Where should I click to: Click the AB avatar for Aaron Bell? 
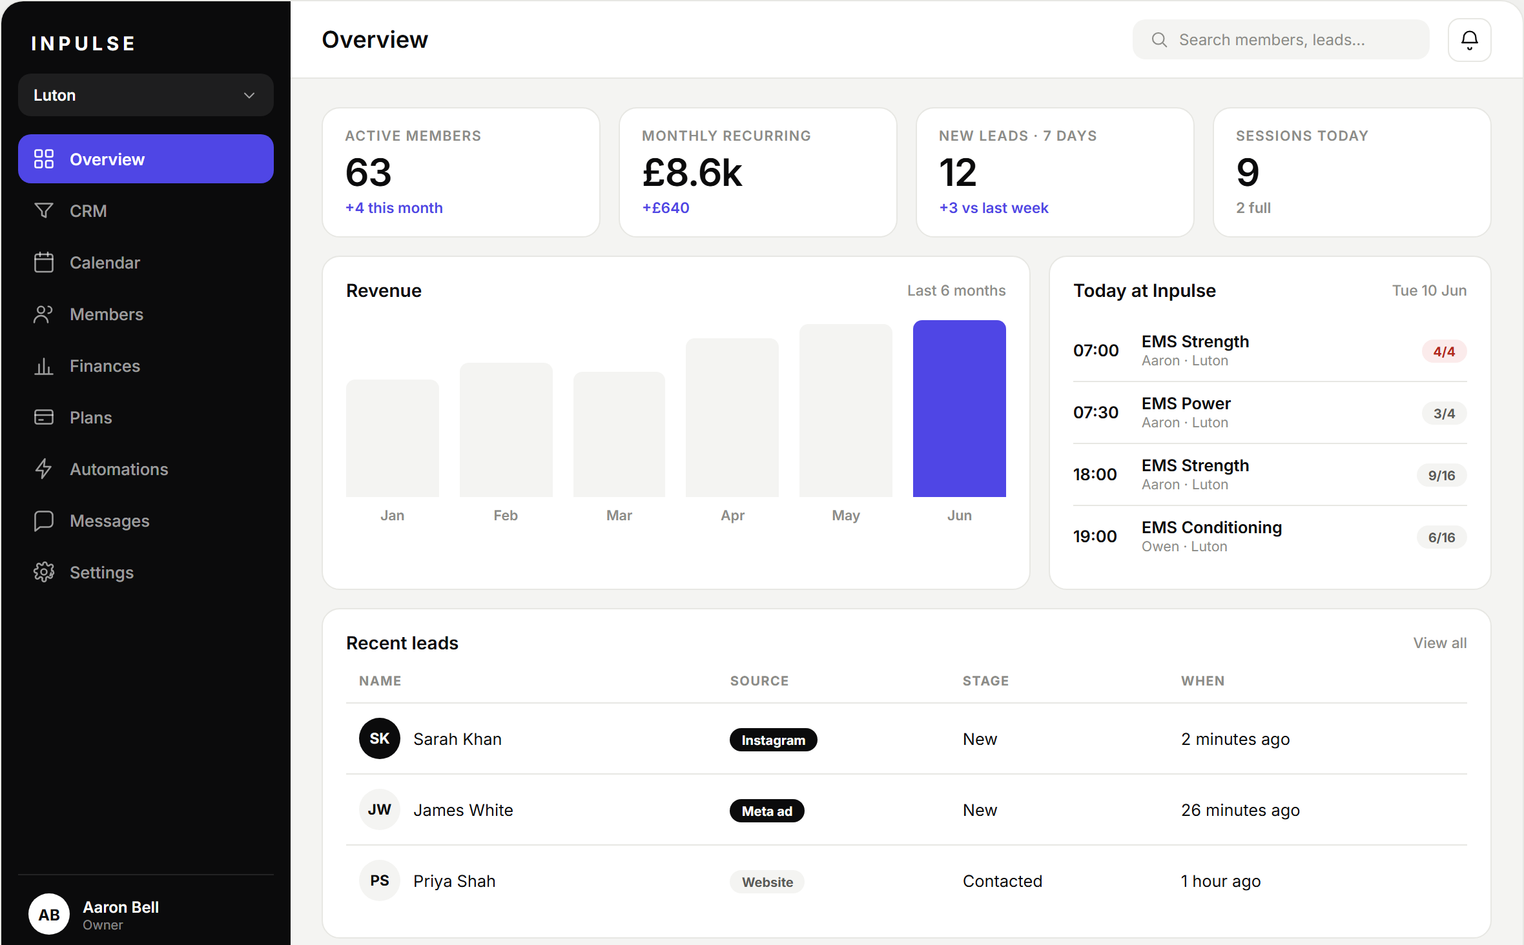coord(49,914)
